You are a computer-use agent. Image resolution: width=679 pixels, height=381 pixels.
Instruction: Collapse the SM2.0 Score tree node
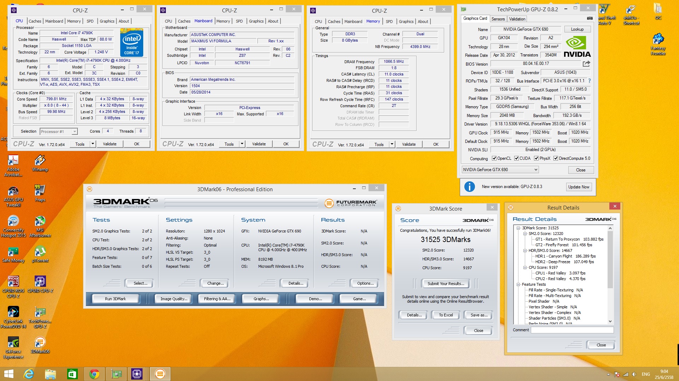525,234
